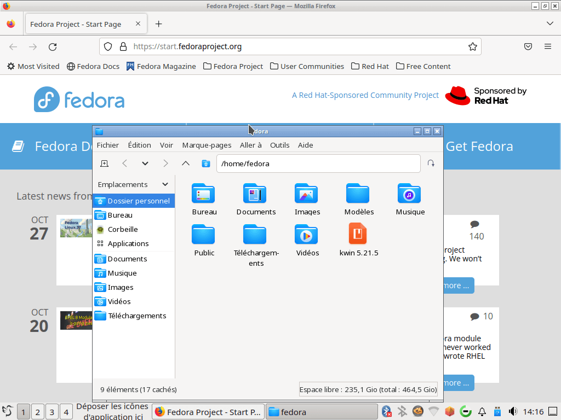Switch to workspace 4

[66, 412]
